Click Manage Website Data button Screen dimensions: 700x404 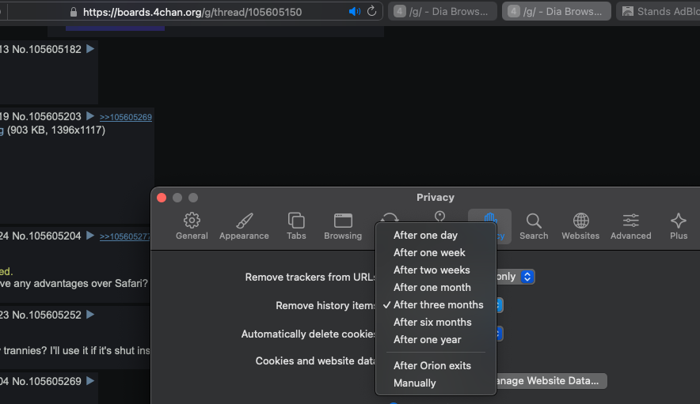[x=550, y=381]
